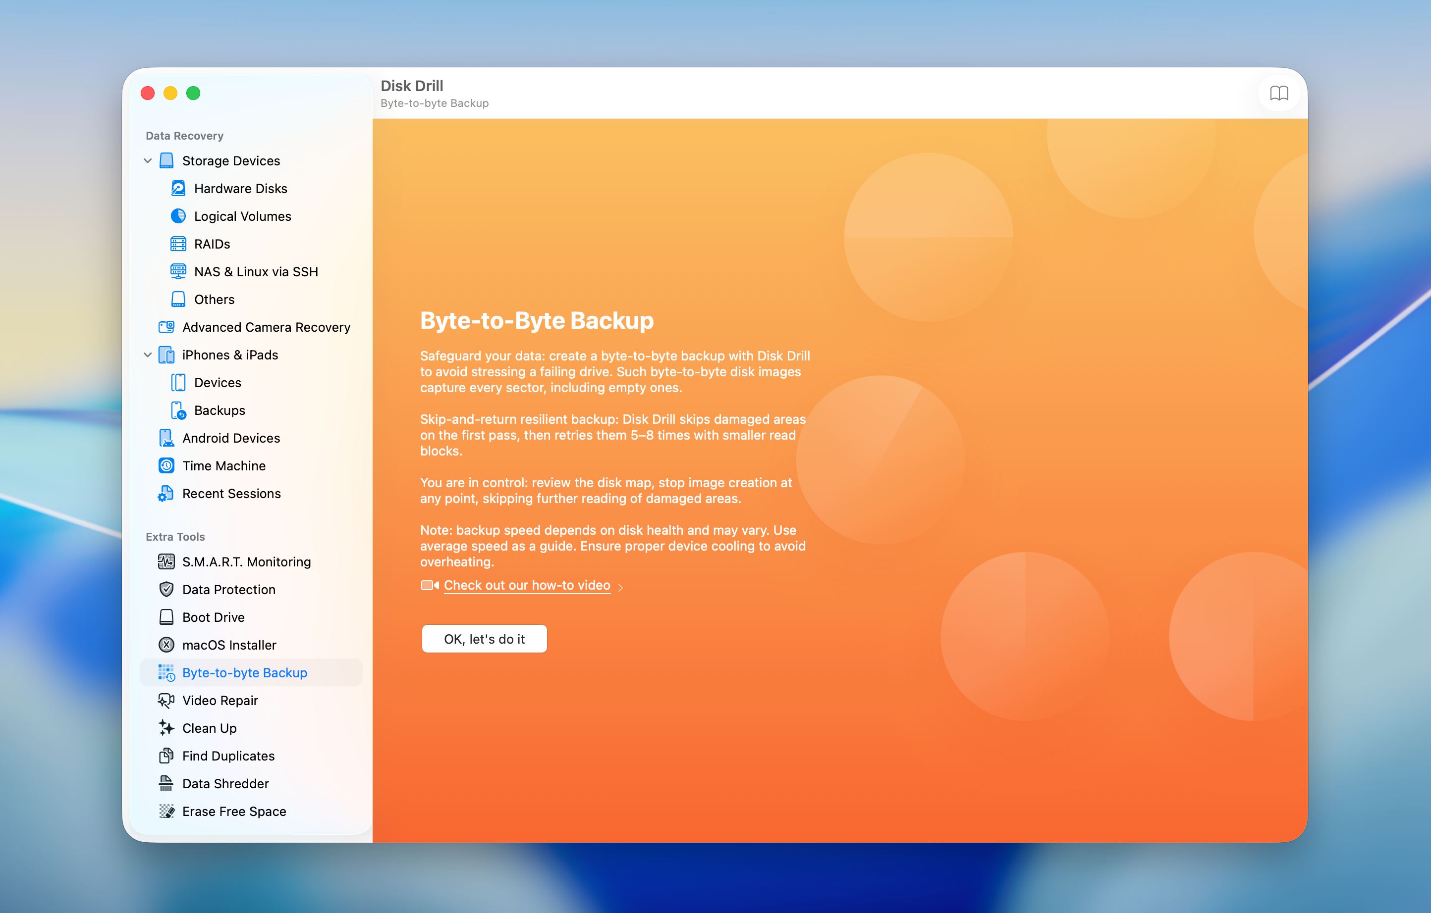Open the help book icon in title bar
The height and width of the screenshot is (913, 1431).
(x=1279, y=93)
